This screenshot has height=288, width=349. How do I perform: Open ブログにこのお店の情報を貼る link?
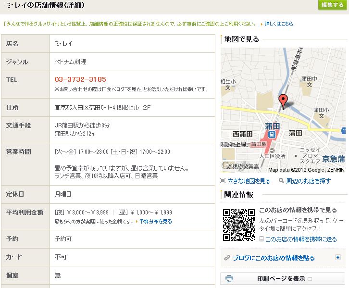coord(274,258)
